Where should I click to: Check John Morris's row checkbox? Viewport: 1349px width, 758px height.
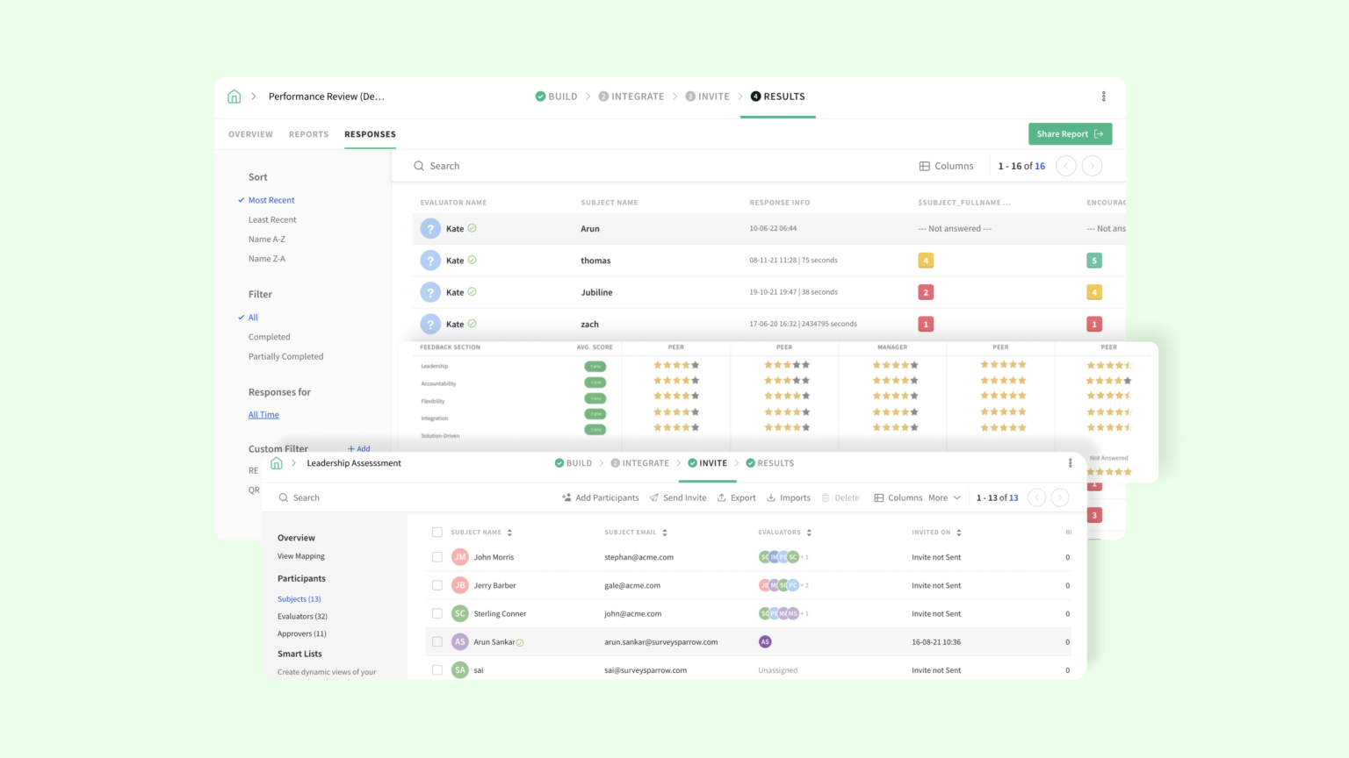pos(436,556)
